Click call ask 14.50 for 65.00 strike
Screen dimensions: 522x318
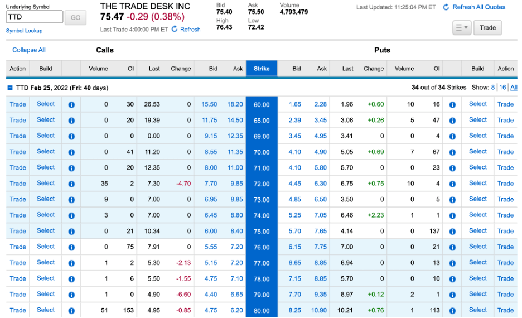coord(235,120)
